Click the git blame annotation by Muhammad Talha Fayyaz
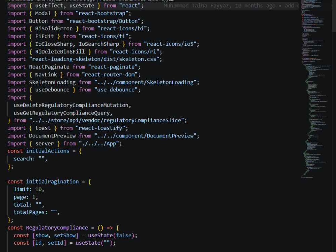Screen dimensions: 336x252 click(x=231, y=6)
